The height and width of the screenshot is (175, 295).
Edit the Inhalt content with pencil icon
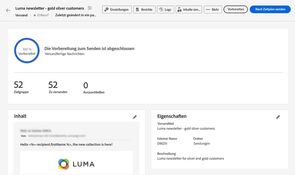click(x=135, y=117)
